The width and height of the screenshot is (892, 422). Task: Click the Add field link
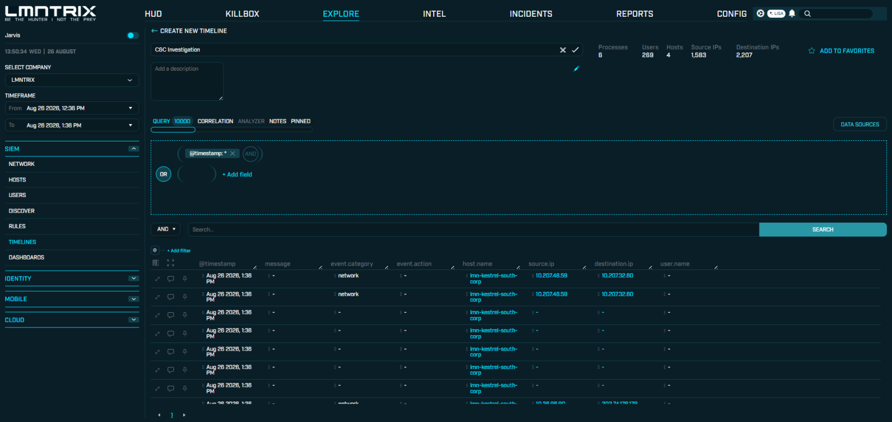pos(237,175)
